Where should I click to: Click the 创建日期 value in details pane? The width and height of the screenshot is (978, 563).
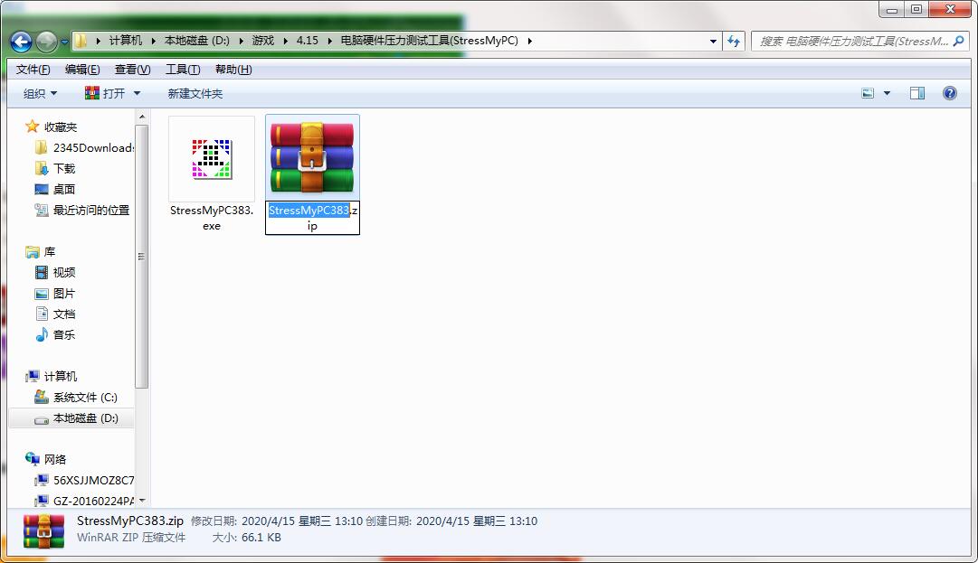click(x=477, y=521)
